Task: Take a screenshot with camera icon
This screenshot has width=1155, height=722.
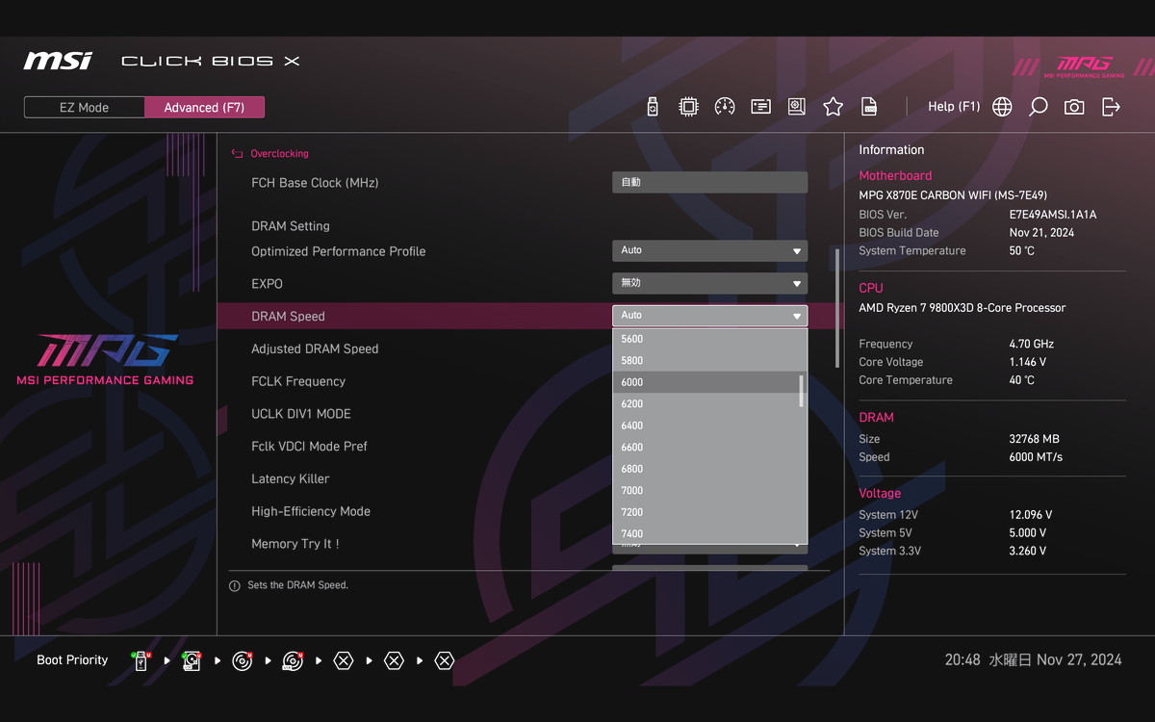Action: pyautogui.click(x=1074, y=107)
